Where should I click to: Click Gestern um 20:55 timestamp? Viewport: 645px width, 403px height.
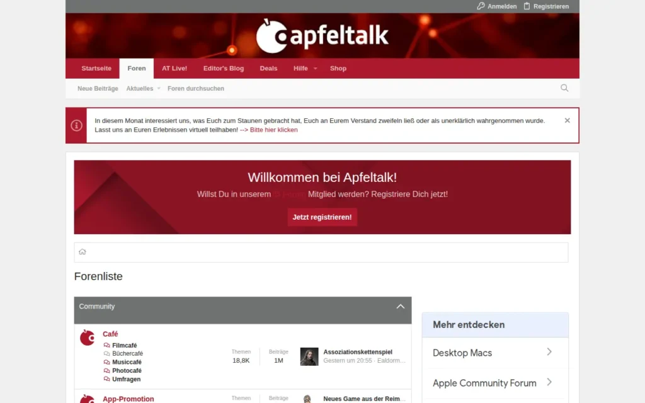click(348, 361)
